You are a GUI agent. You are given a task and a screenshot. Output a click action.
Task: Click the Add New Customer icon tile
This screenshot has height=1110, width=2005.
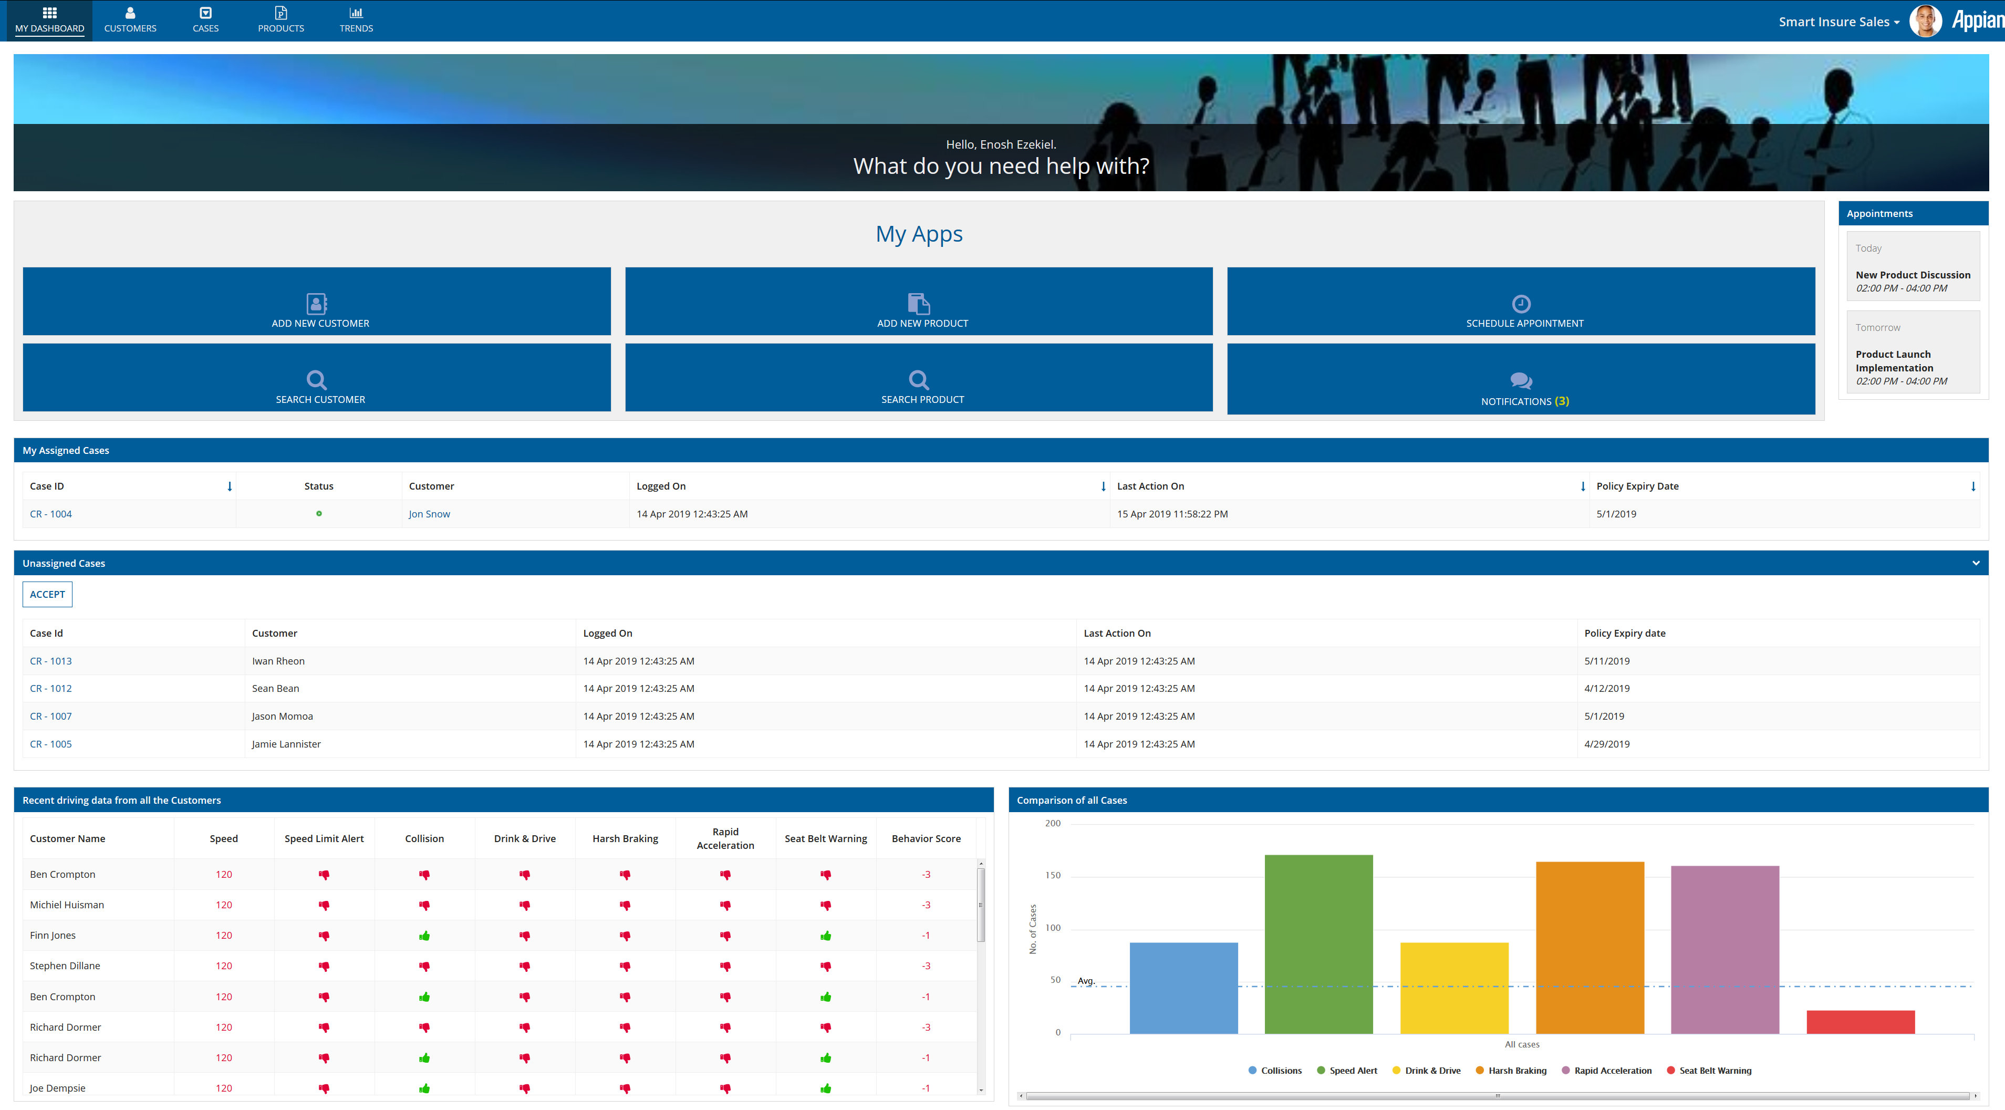pyautogui.click(x=316, y=303)
